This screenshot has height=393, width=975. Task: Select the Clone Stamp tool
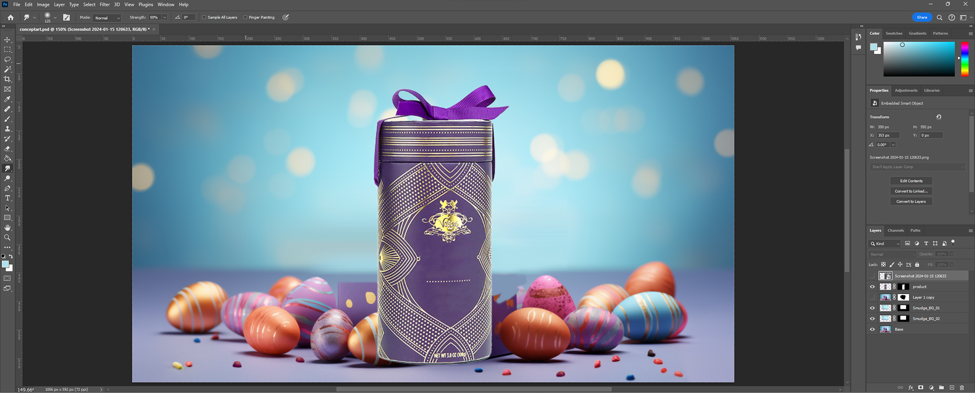click(7, 129)
